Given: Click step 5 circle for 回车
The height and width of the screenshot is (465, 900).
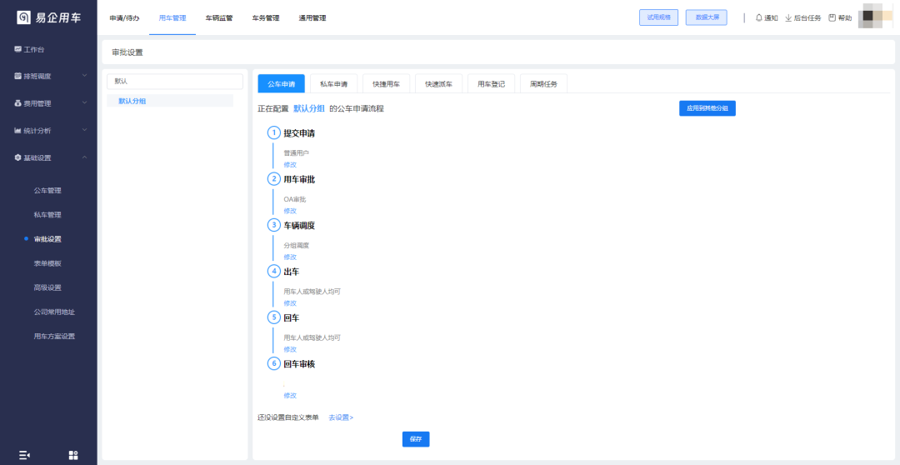Looking at the screenshot, I should (274, 317).
